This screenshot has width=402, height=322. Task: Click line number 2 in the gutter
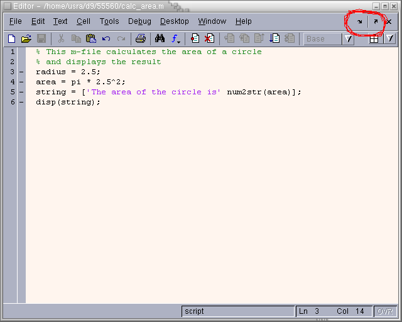(13, 62)
